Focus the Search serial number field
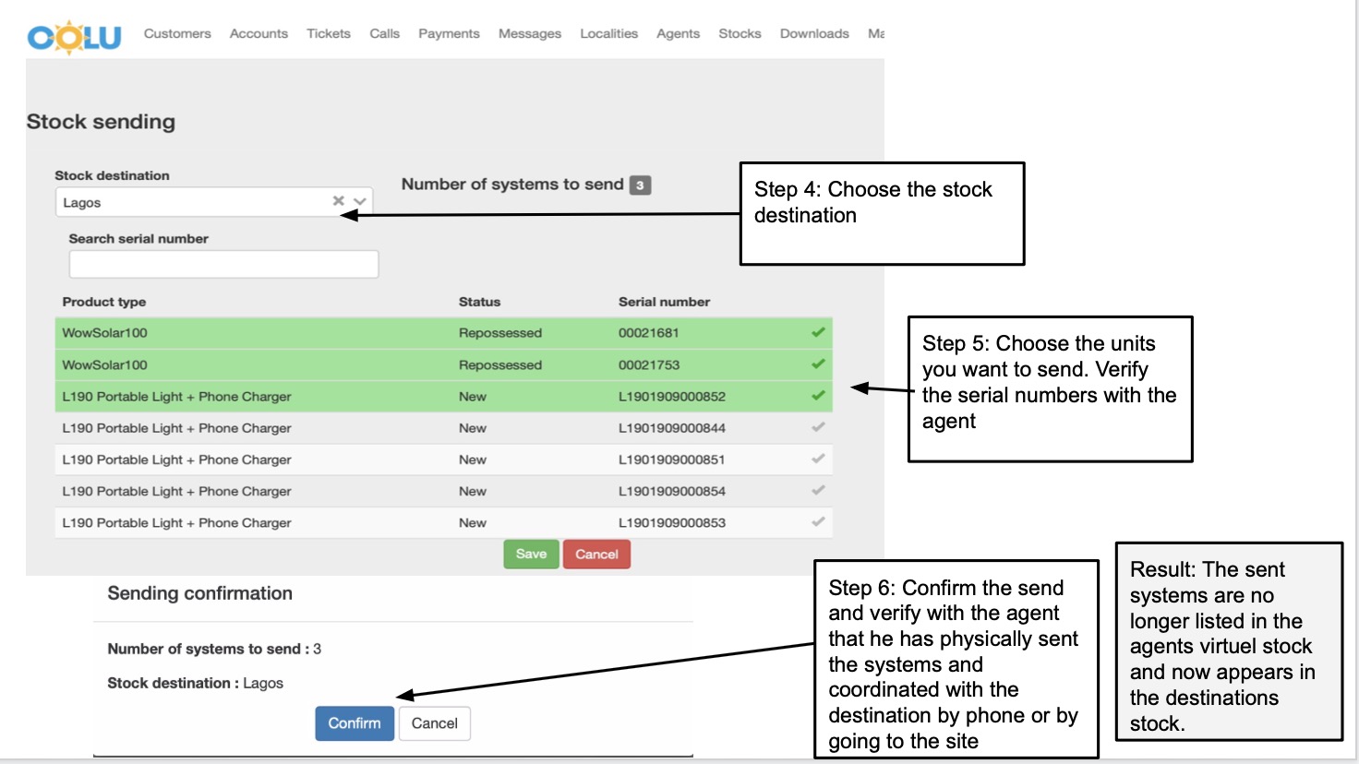The image size is (1359, 764). pos(223,265)
